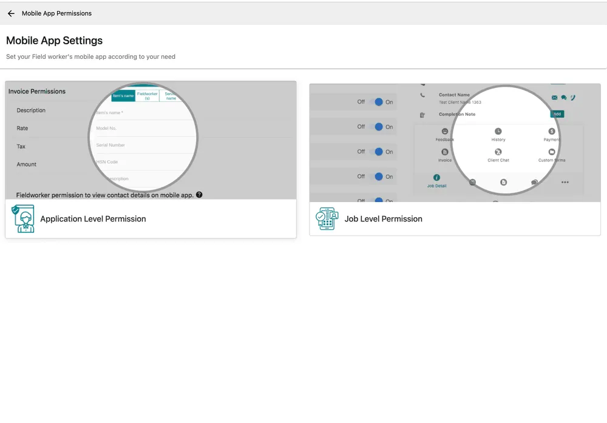Click the help question-mark icon beside contact details text
Screen dimensions: 607x423
[x=199, y=195]
